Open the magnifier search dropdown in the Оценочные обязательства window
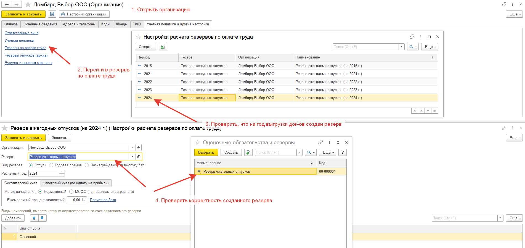This screenshot has height=248, width=525. pyautogui.click(x=311, y=153)
